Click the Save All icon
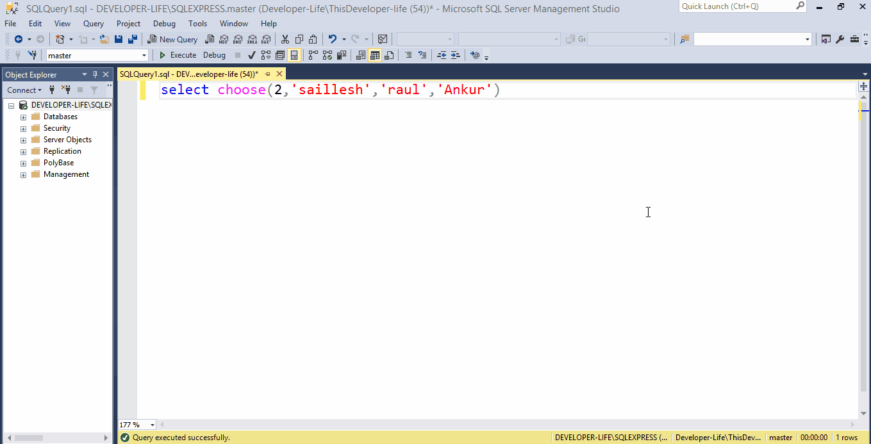 point(133,39)
